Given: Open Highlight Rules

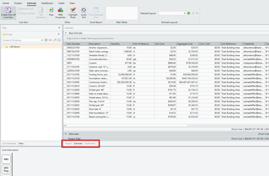Looking at the screenshot, I should [x=73, y=13].
